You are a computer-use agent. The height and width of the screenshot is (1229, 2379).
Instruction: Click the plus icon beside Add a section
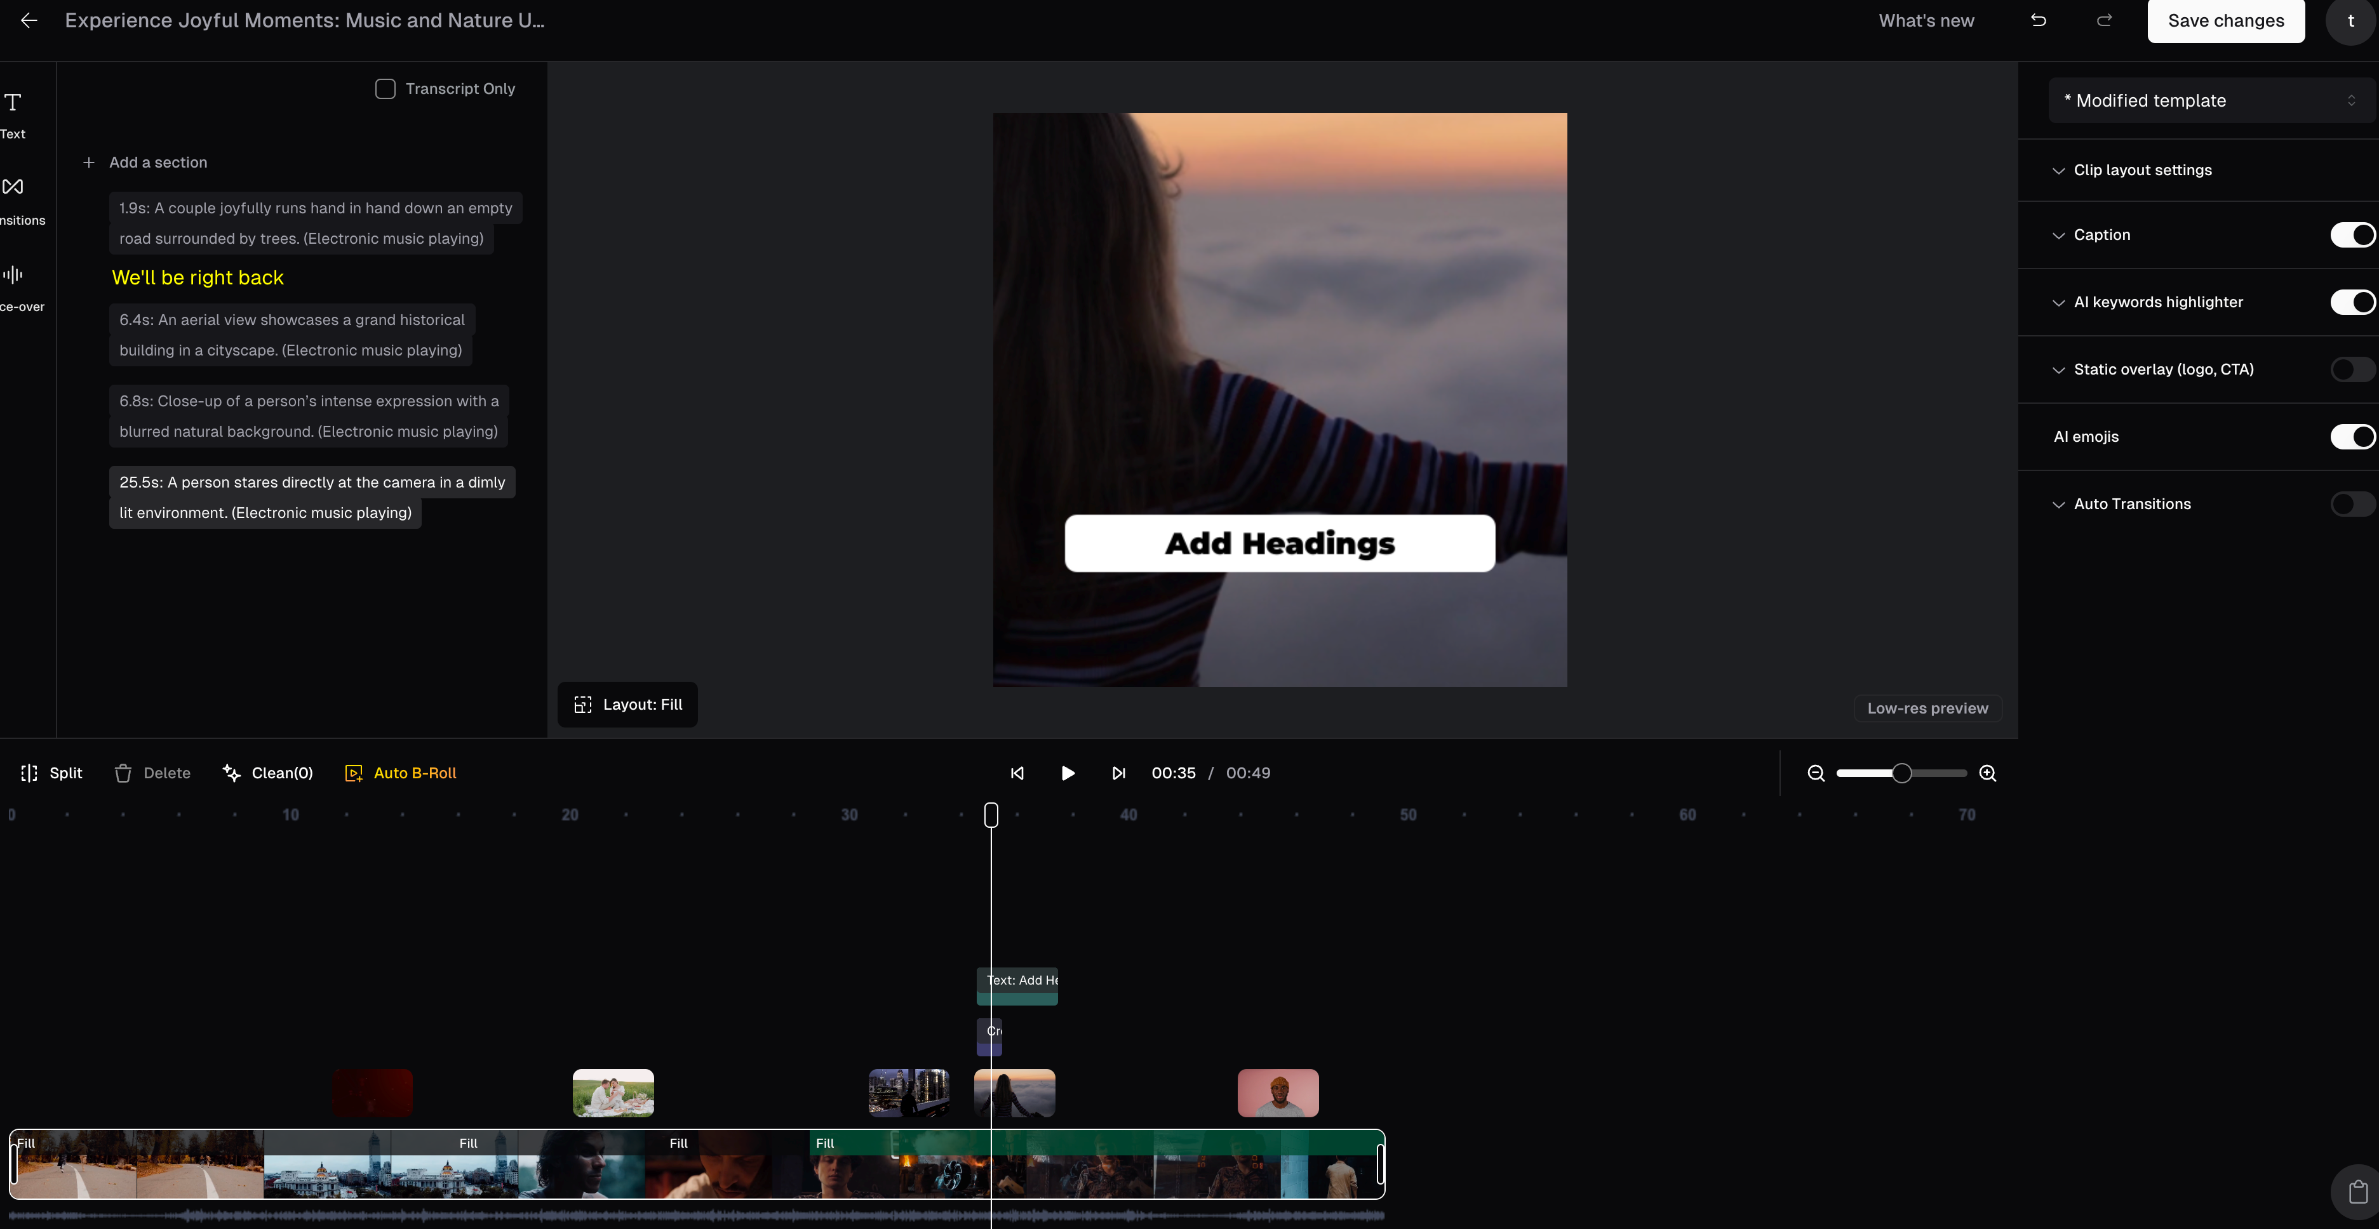[89, 163]
